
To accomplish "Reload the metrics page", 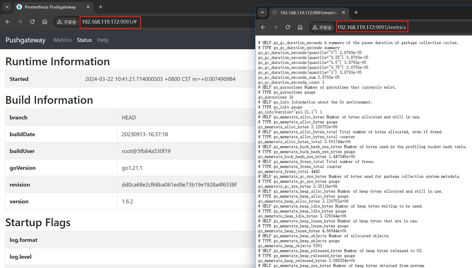I will pos(288,27).
